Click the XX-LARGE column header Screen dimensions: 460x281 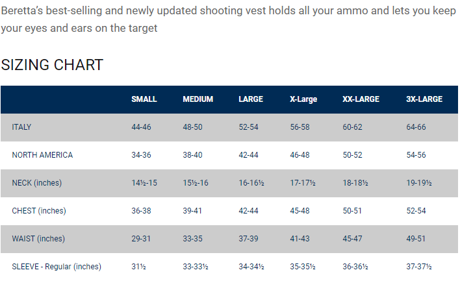361,99
